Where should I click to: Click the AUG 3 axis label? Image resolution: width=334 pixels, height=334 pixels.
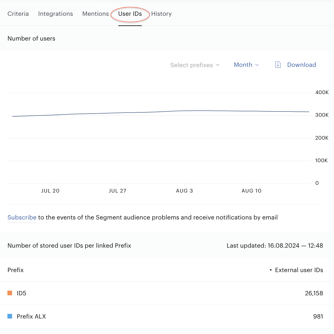(184, 191)
